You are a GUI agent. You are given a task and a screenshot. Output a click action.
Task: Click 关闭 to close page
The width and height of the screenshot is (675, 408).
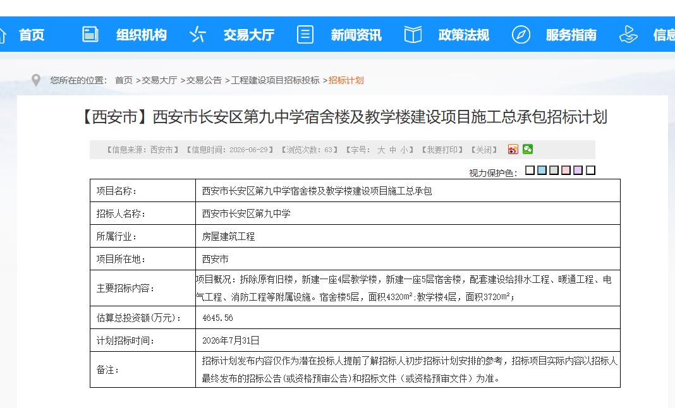point(484,150)
